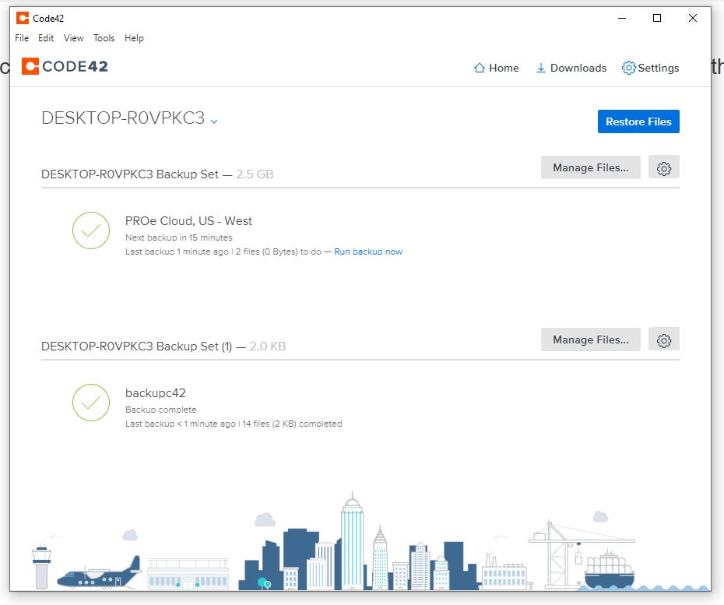The width and height of the screenshot is (724, 605).
Task: Click the 2.5 GB backup size label
Action: point(255,174)
